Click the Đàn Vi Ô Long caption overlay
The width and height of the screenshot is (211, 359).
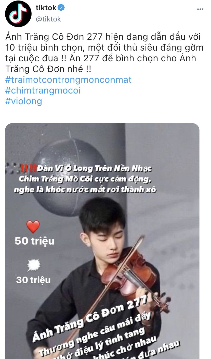pyautogui.click(x=88, y=179)
